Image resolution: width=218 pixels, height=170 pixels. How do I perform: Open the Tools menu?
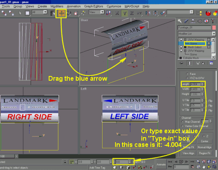click(6, 6)
